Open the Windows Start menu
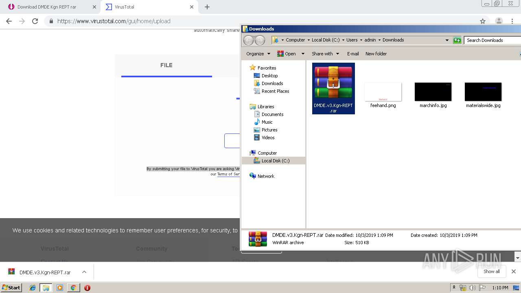Image resolution: width=521 pixels, height=293 pixels. 11,288
